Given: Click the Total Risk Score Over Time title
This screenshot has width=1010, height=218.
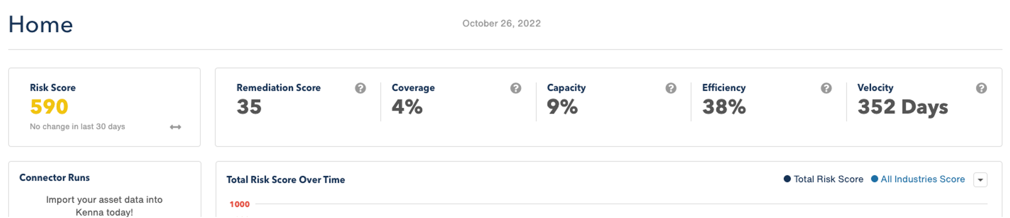Looking at the screenshot, I should (285, 180).
